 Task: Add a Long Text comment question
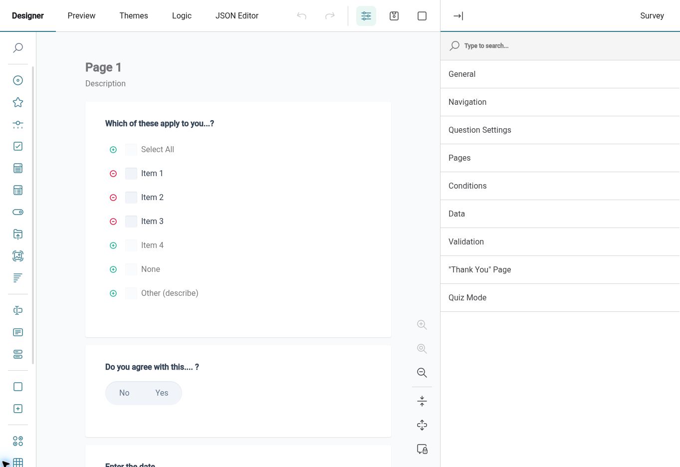(18, 332)
